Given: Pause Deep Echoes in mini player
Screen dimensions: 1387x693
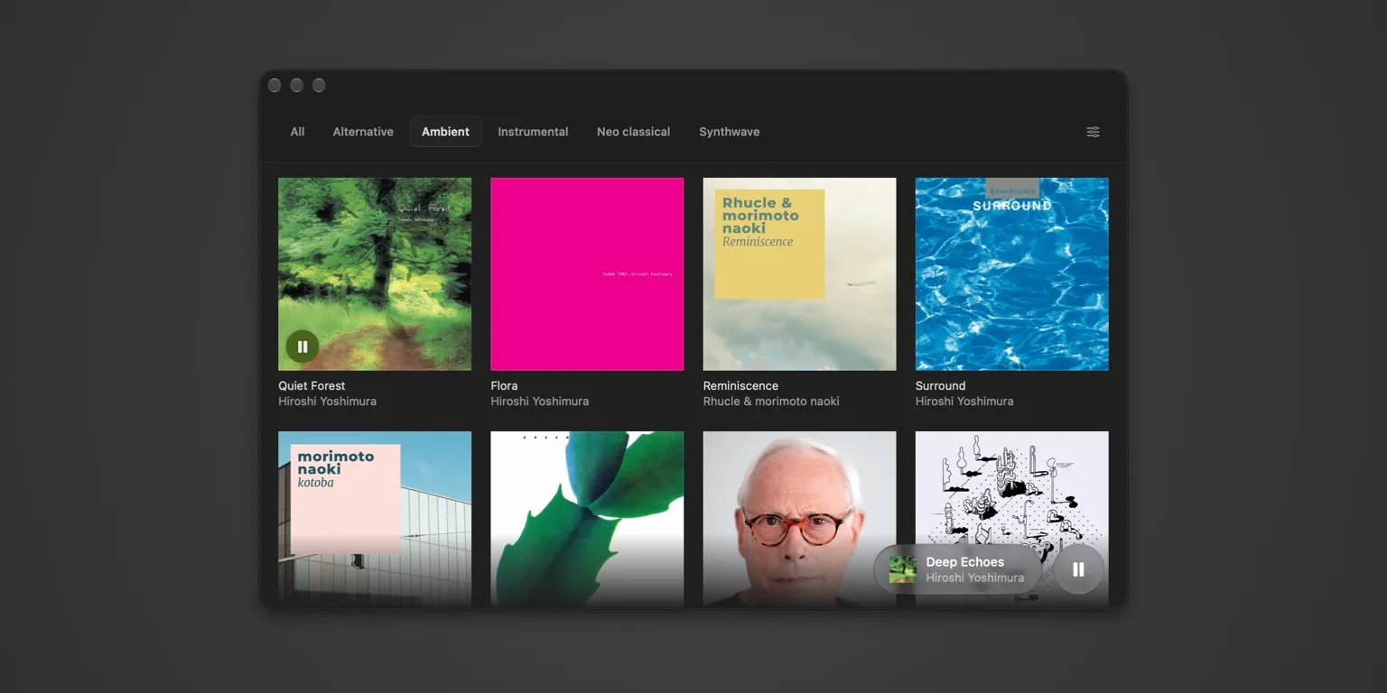Looking at the screenshot, I should (1078, 569).
